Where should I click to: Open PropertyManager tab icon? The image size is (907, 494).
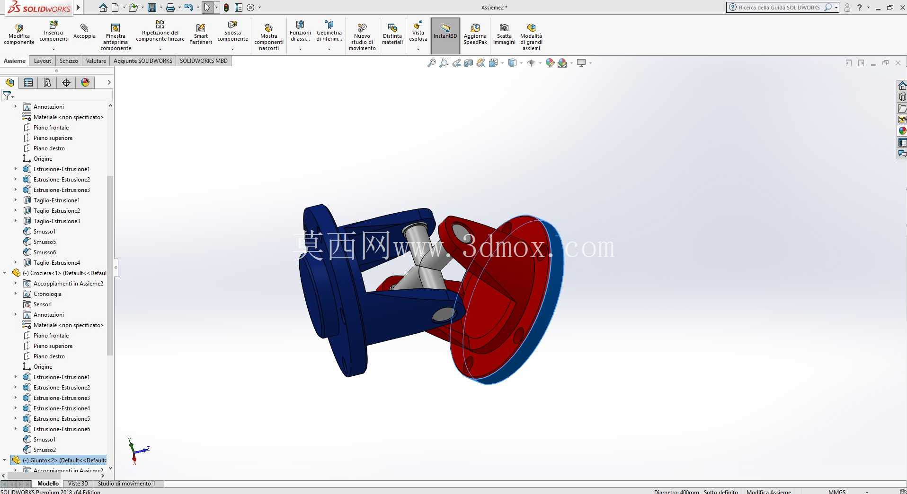[28, 83]
